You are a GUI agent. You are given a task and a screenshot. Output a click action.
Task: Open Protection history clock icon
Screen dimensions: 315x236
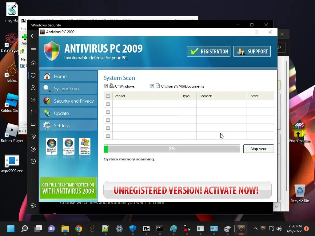(x=33, y=161)
